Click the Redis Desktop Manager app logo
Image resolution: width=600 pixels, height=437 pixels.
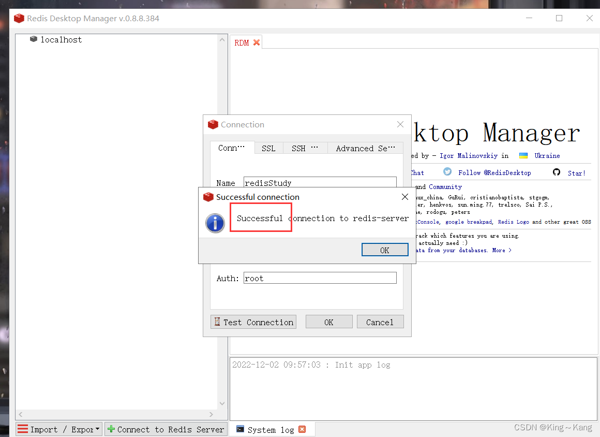[19, 19]
